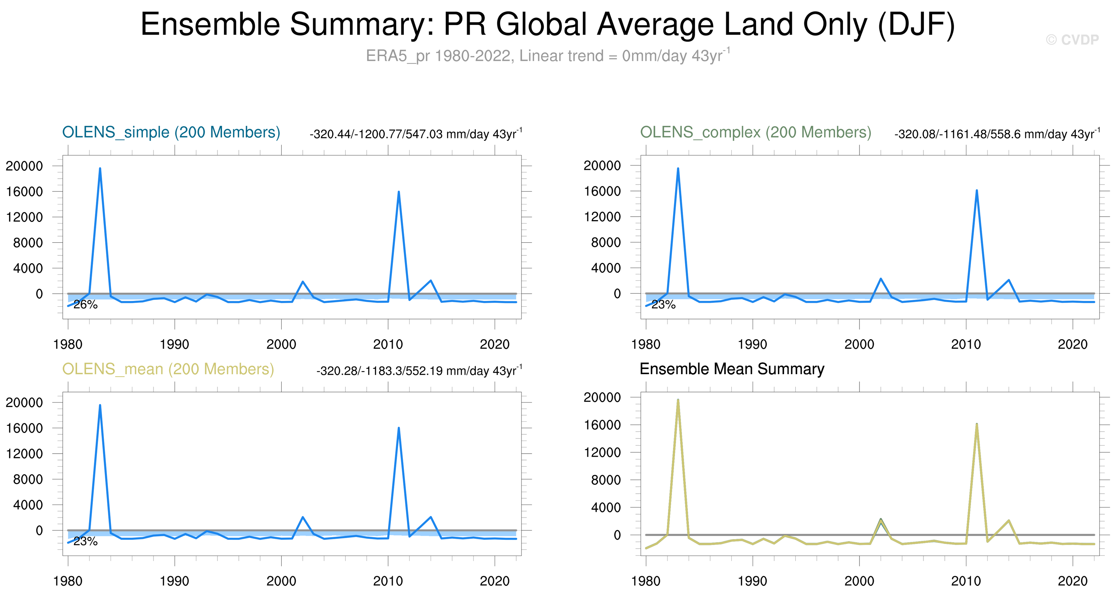Click the ERA5_pr 1980-2022 linear trend subtitle
Viewport: 1116px width, 597px height.
pyautogui.click(x=548, y=56)
